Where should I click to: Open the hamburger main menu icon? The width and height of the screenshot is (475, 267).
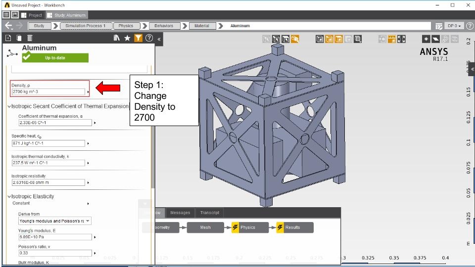[x=6, y=14]
